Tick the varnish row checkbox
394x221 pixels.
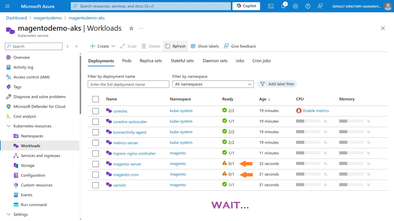[95, 185]
